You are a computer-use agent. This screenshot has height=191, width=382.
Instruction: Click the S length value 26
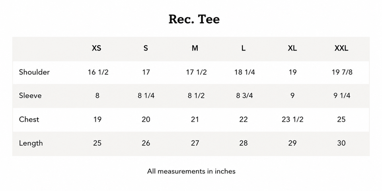click(x=146, y=143)
